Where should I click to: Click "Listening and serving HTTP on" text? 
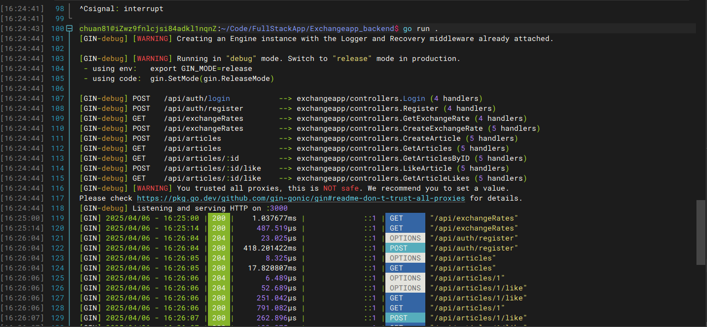(x=197, y=208)
